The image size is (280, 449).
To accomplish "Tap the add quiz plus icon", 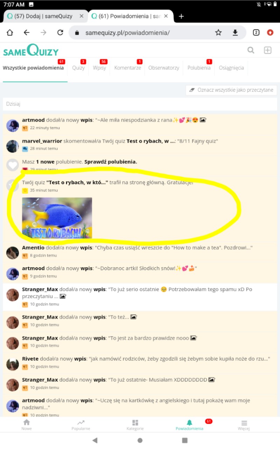I will tap(268, 51).
